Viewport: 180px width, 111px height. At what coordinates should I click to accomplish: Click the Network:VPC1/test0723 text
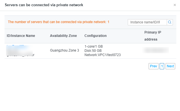pos(103,55)
